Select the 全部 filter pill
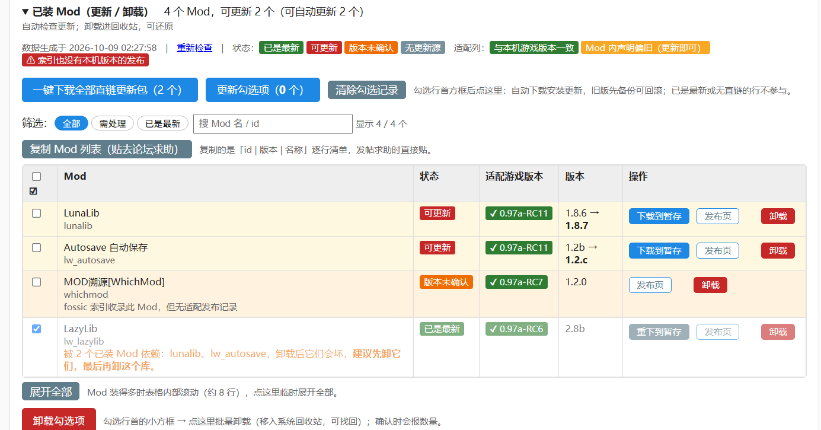The image size is (821, 430). point(71,123)
